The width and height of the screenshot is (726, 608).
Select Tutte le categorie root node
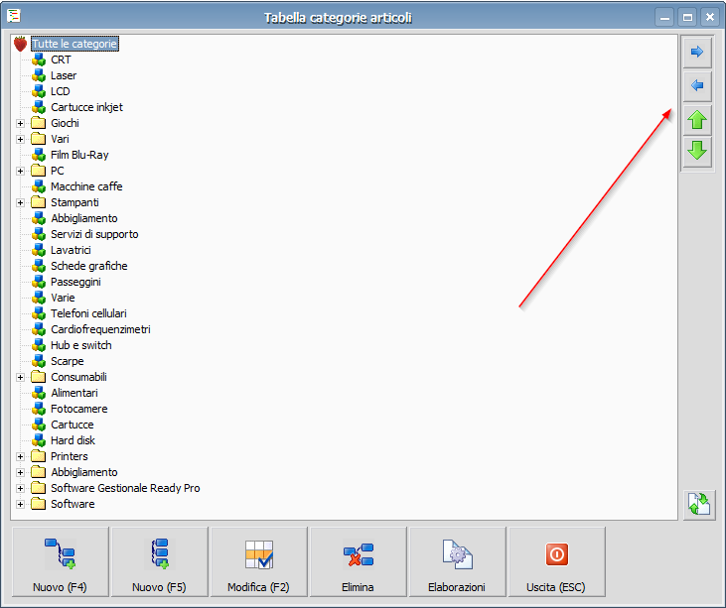click(74, 44)
